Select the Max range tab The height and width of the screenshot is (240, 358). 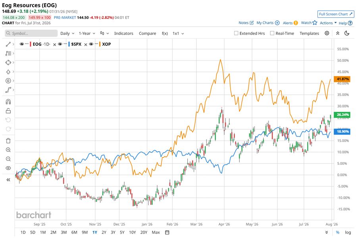pyautogui.click(x=156, y=232)
